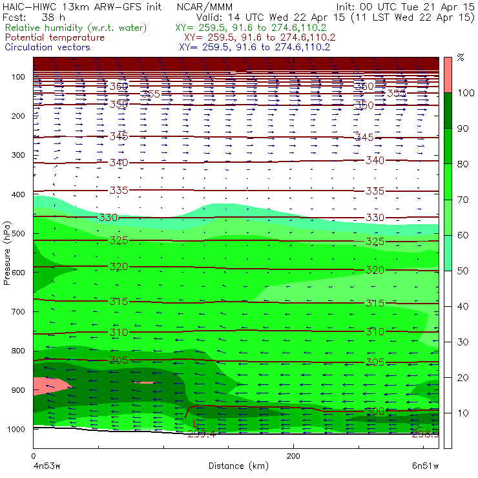The image size is (478, 478).
Task: Click the '299.4' minimum temperature label
Action: (202, 434)
